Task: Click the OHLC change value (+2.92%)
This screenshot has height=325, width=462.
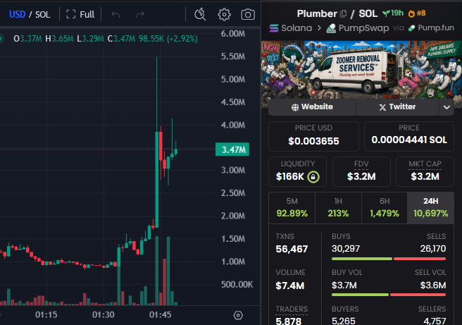Action: click(x=182, y=39)
